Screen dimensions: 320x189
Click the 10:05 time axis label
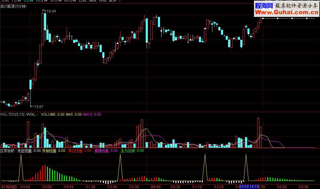282,187
